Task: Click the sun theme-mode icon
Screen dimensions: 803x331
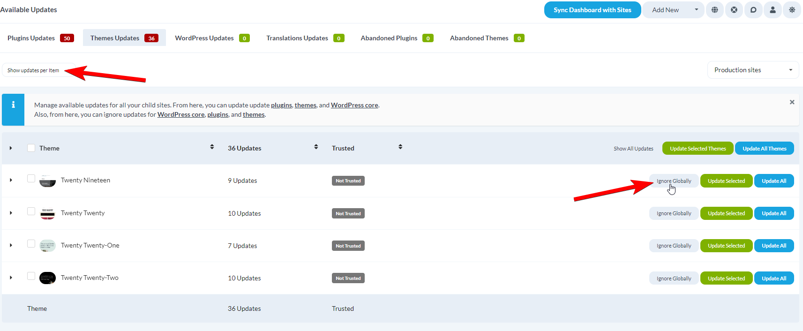Action: (x=792, y=10)
